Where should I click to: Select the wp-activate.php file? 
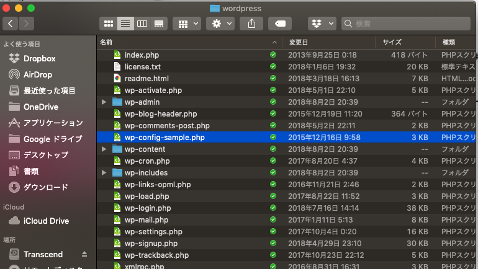(x=286, y=90)
